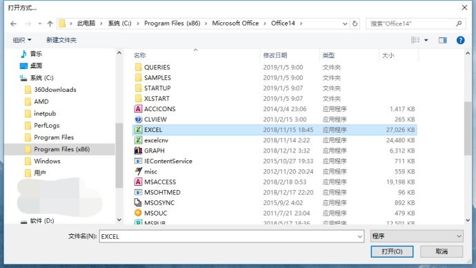This screenshot has width=476, height=268.
Task: Select 此电脑 in the address path
Action: pyautogui.click(x=86, y=23)
